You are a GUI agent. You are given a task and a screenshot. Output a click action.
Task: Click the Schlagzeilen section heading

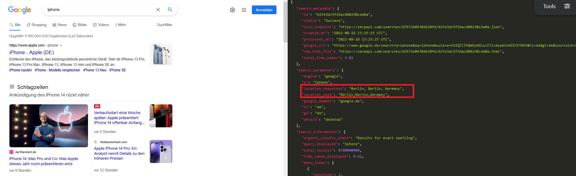(x=32, y=87)
